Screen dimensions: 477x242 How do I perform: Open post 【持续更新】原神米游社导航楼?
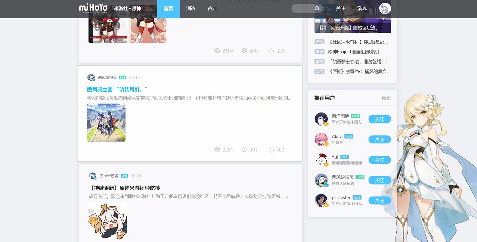click(124, 188)
